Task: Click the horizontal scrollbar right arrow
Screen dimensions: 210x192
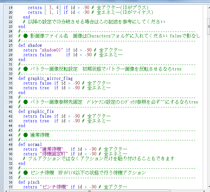Action: (x=204, y=191)
